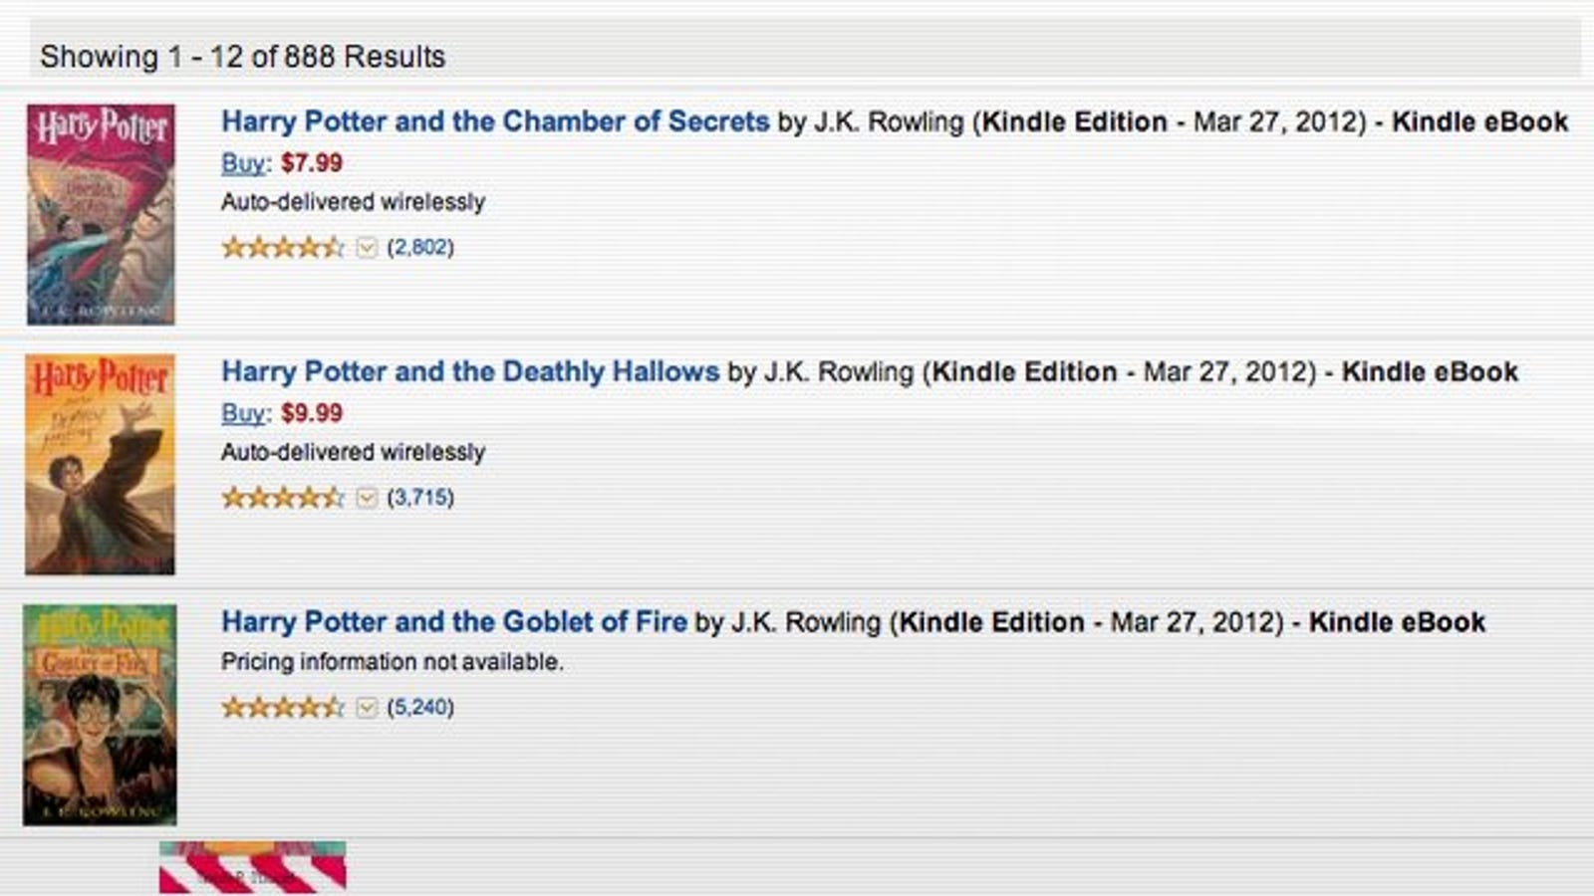Image resolution: width=1594 pixels, height=896 pixels.
Task: Open the 5,240 customer reviews
Action: (x=420, y=707)
